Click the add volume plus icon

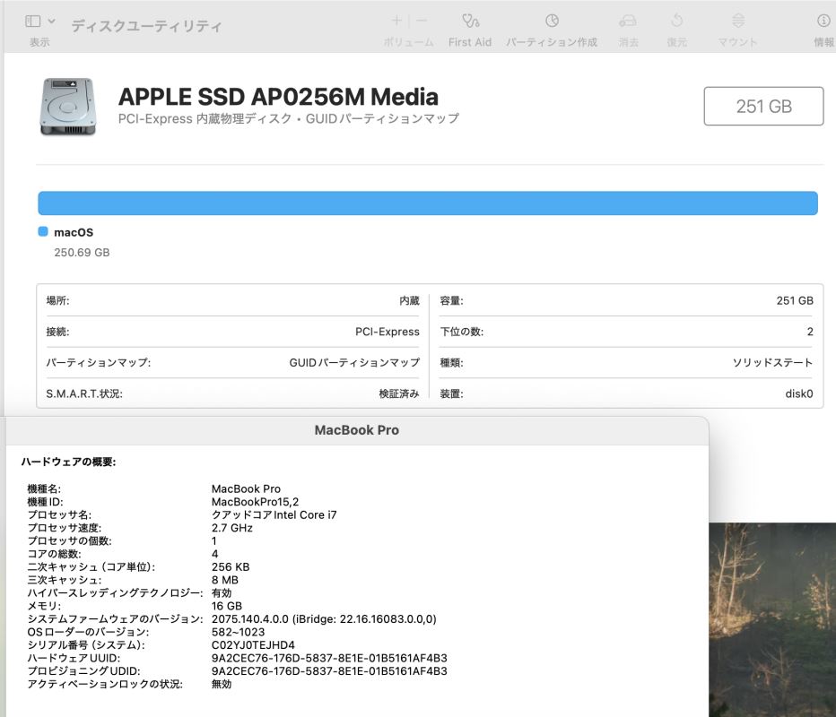pyautogui.click(x=396, y=21)
